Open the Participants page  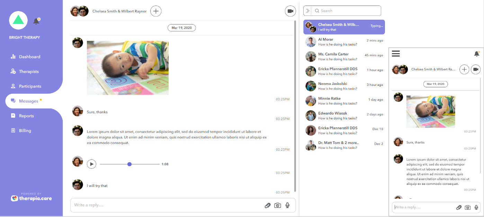(x=30, y=86)
